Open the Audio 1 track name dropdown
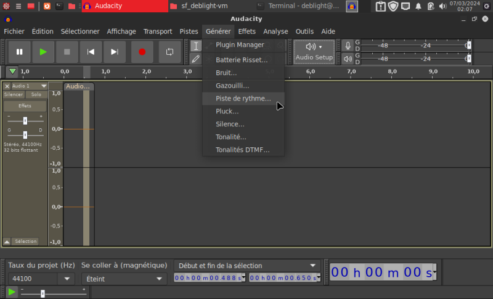The width and height of the screenshot is (493, 299). (29, 86)
